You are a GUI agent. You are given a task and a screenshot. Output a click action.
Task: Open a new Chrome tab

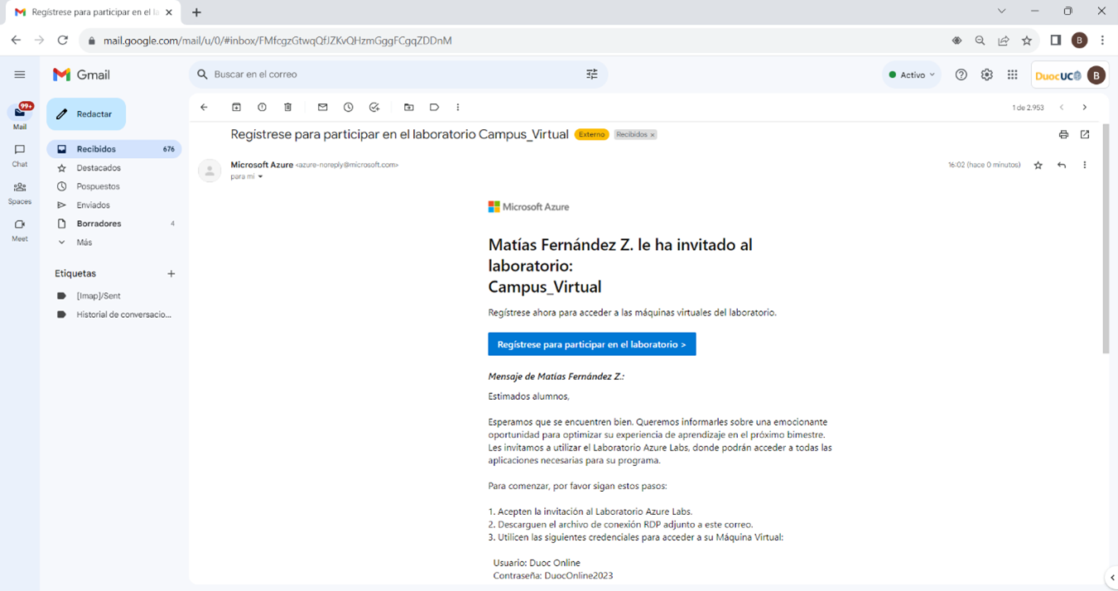point(196,12)
